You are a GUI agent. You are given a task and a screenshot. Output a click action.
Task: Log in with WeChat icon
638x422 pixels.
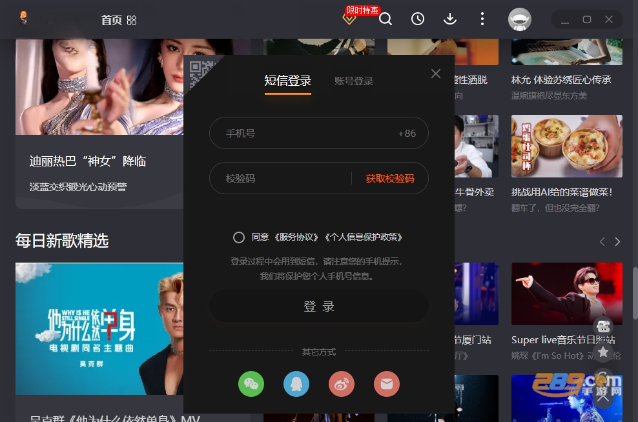251,384
